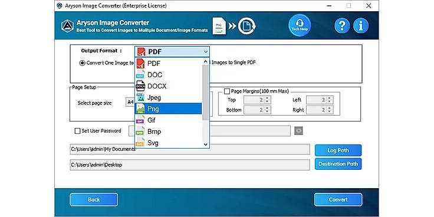Click the Png icon in highlighted row
This screenshot has width=434, height=217.
140,108
